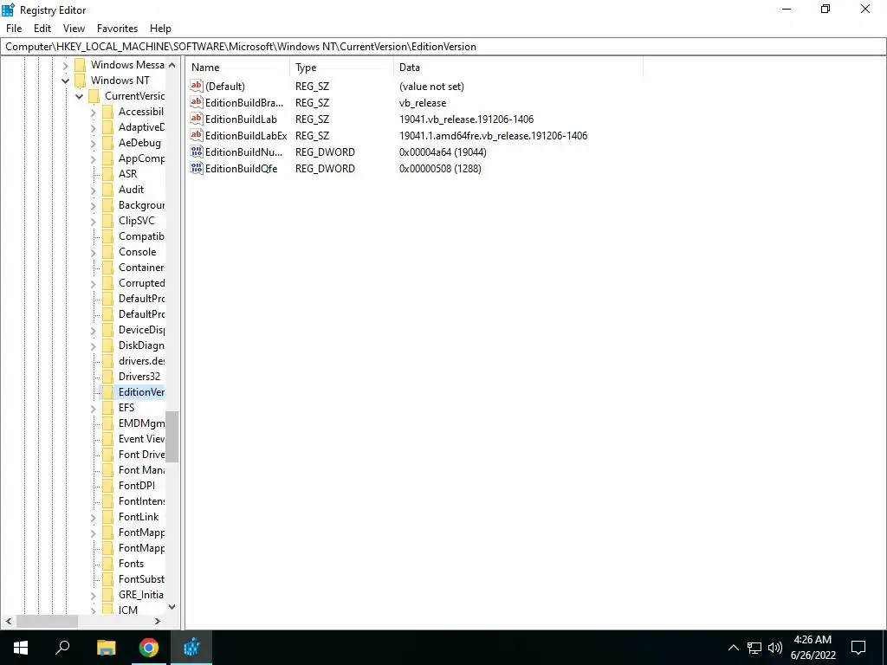Click the EditionBuildLab string value icon
Image resolution: width=887 pixels, height=665 pixels.
pyautogui.click(x=197, y=119)
